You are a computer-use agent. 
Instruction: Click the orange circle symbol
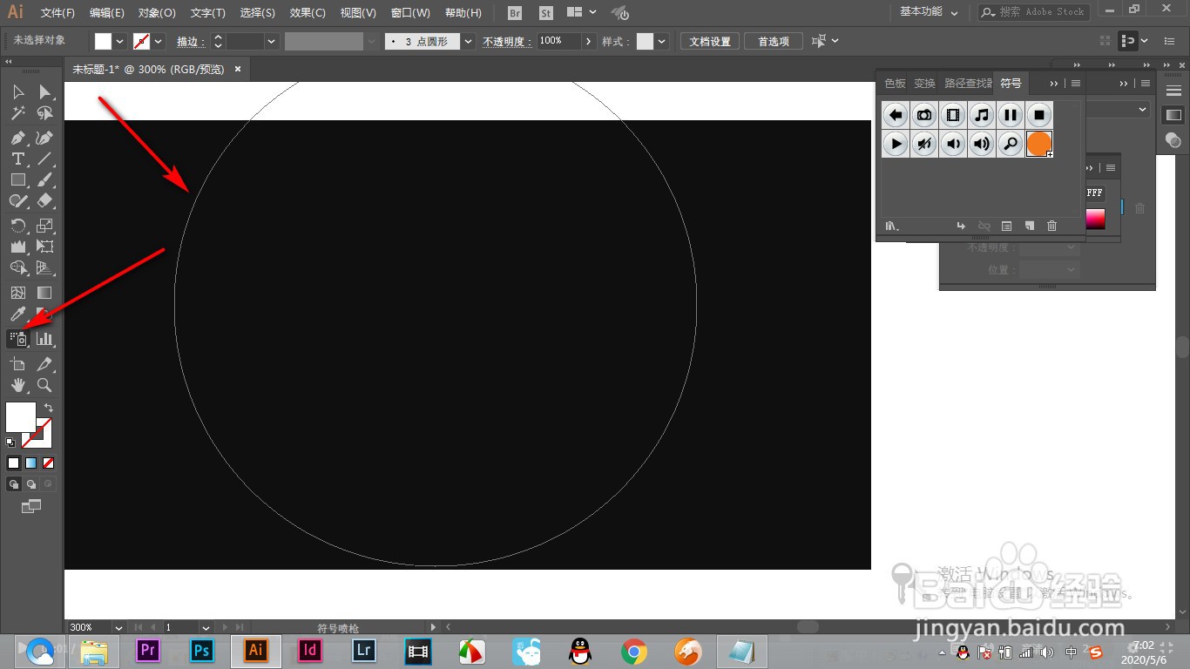pos(1039,144)
